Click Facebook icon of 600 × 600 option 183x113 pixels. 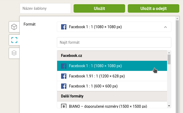(64, 86)
